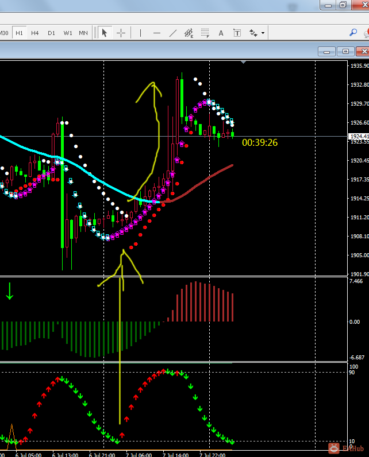Image resolution: width=369 pixels, height=457 pixels.
Task: Click oscillator level label 90
Action: (352, 373)
